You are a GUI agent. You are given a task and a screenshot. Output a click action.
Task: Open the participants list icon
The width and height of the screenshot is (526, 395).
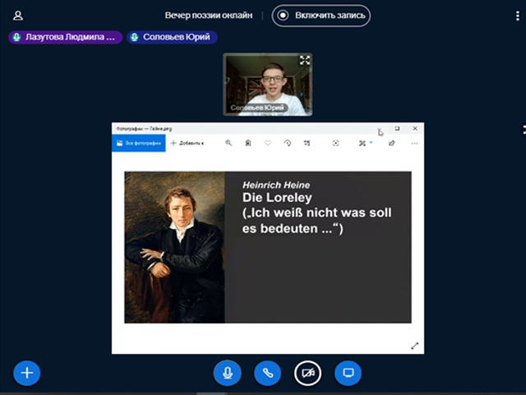(x=18, y=15)
